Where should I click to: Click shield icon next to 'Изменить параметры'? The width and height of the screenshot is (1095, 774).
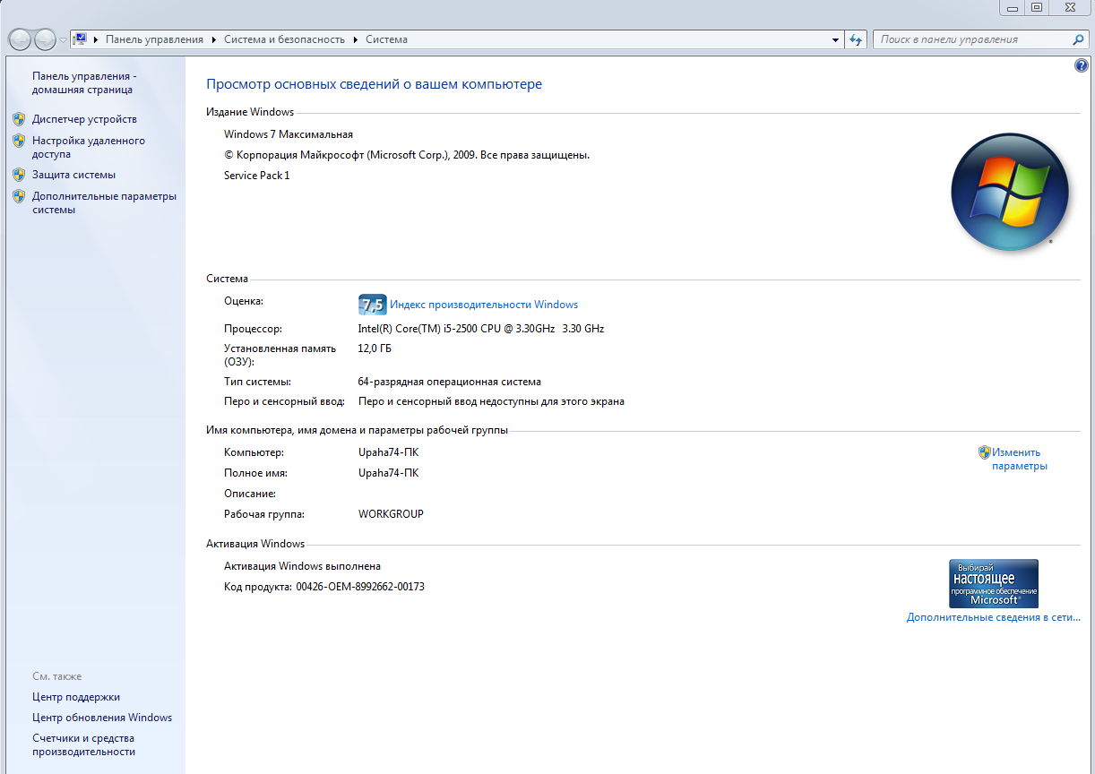click(x=984, y=452)
